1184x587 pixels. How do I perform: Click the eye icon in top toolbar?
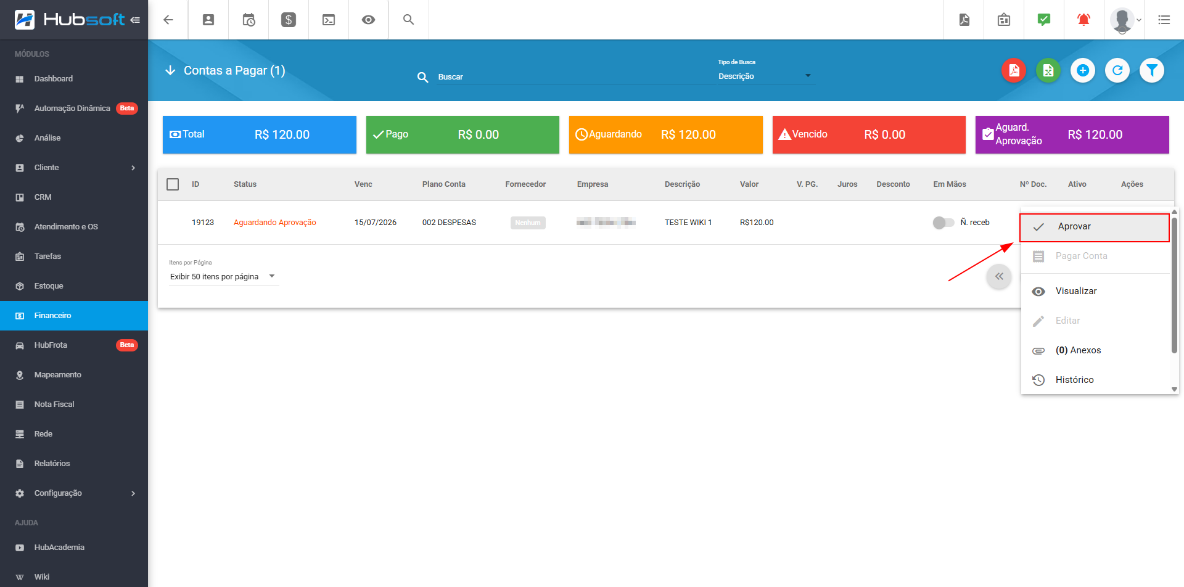point(368,20)
